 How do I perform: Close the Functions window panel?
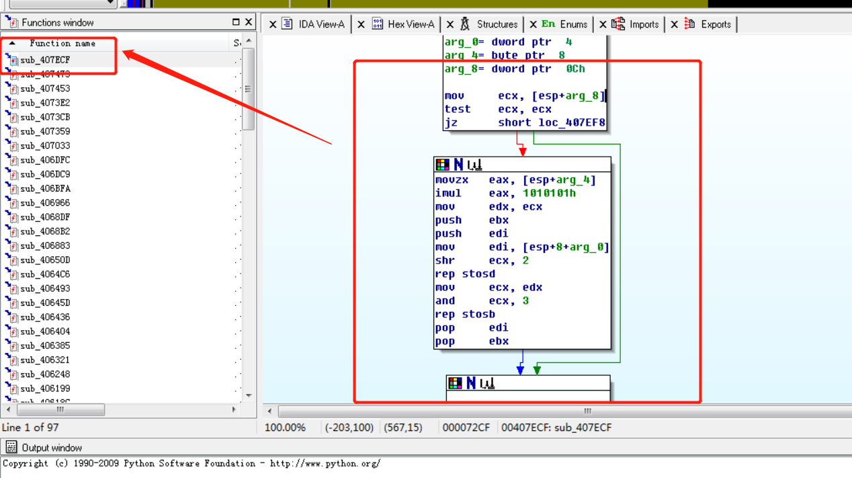pos(249,22)
